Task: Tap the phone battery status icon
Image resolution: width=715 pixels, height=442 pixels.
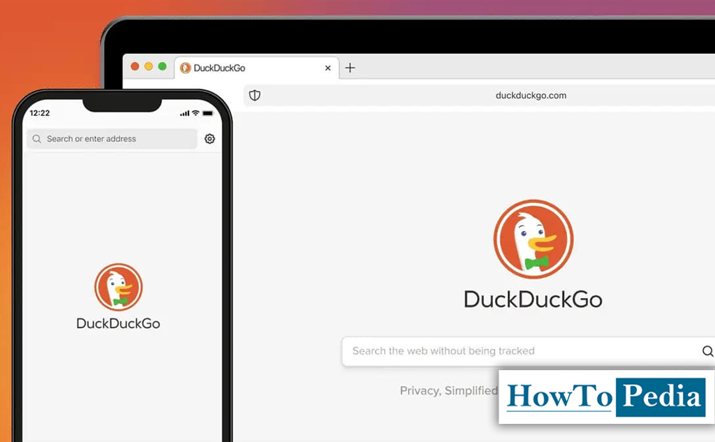Action: click(x=208, y=113)
